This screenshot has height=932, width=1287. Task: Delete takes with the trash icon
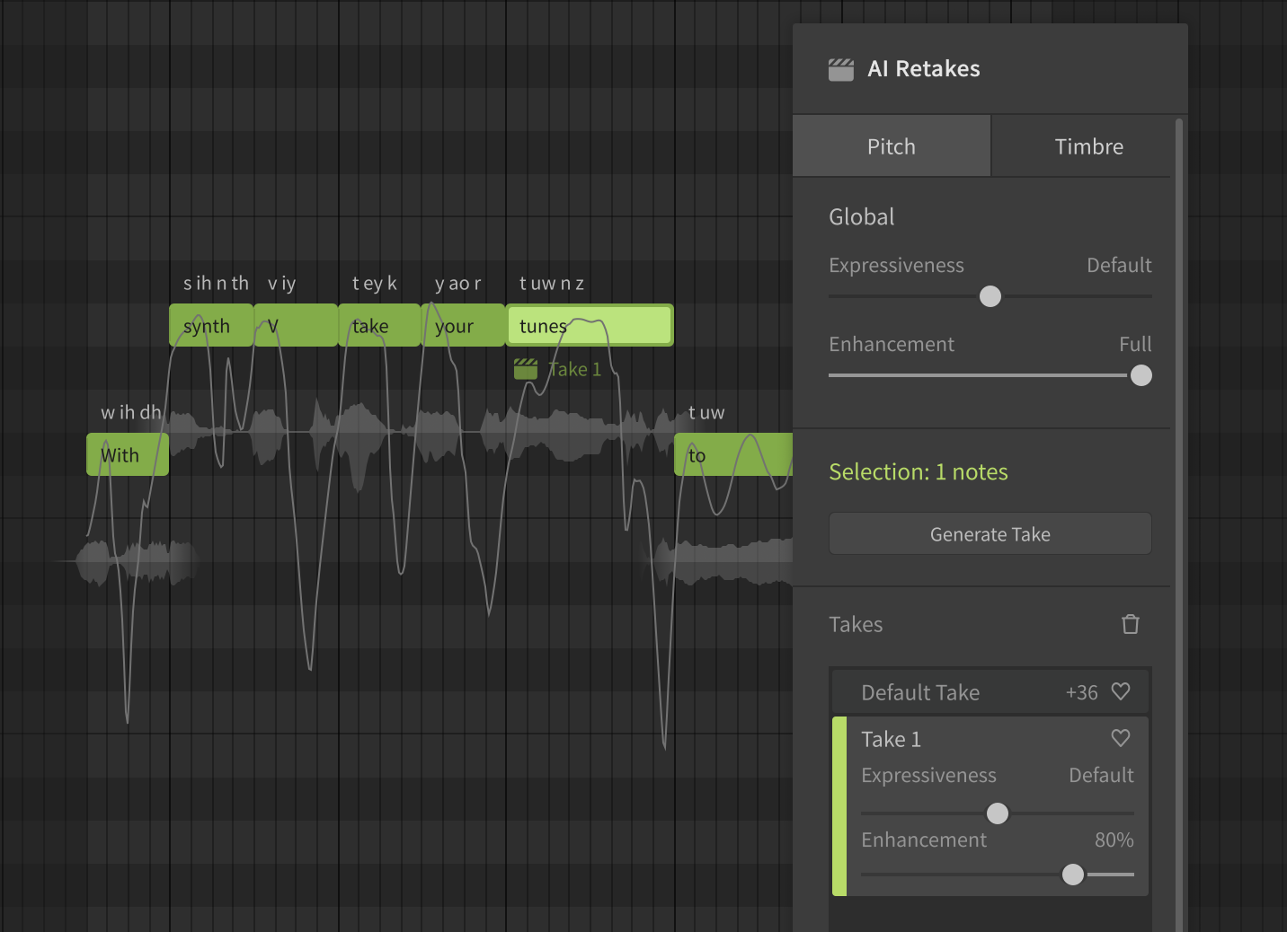(x=1130, y=624)
